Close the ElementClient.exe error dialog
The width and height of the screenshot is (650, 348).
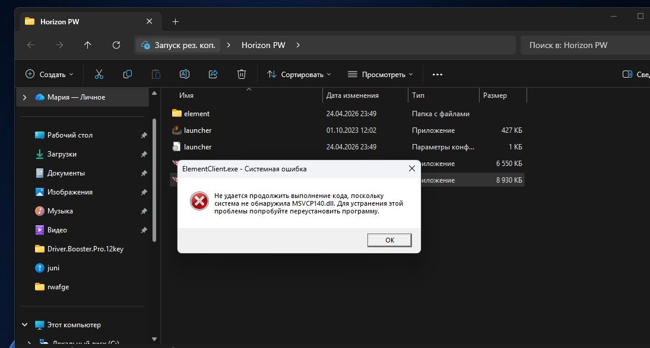pos(411,168)
